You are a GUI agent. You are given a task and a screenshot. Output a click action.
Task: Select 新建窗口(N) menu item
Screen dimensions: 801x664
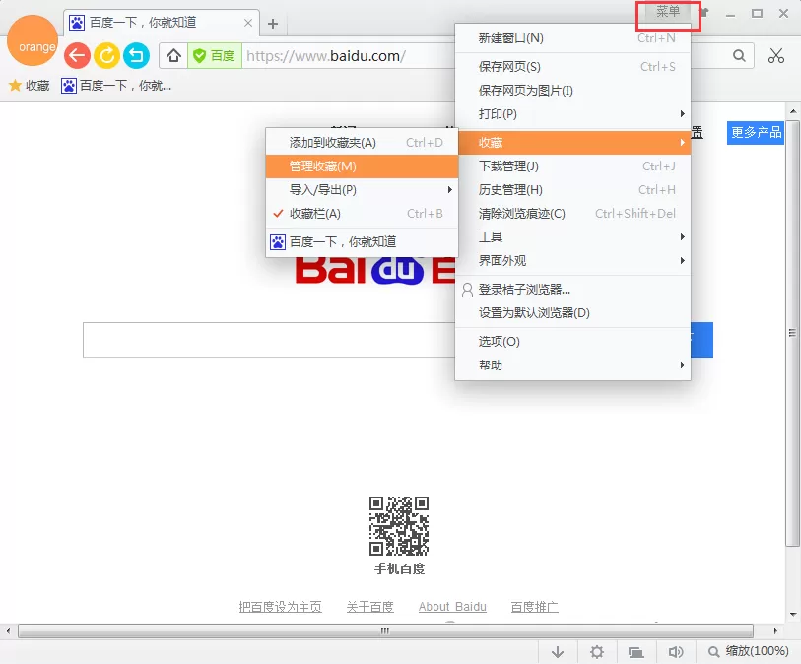[x=572, y=38]
